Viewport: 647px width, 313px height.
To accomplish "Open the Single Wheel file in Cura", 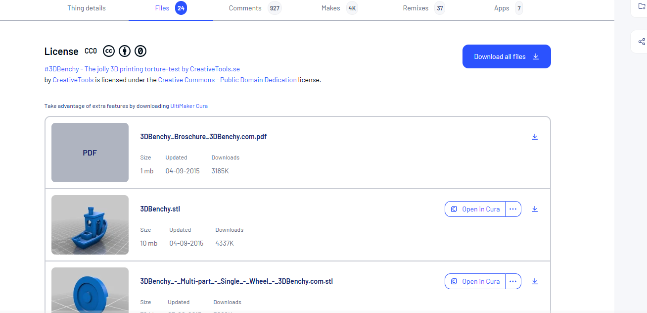I will point(475,281).
